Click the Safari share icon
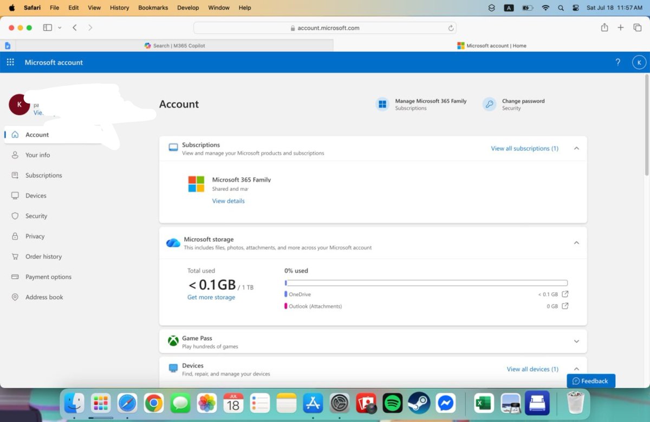 pos(604,28)
